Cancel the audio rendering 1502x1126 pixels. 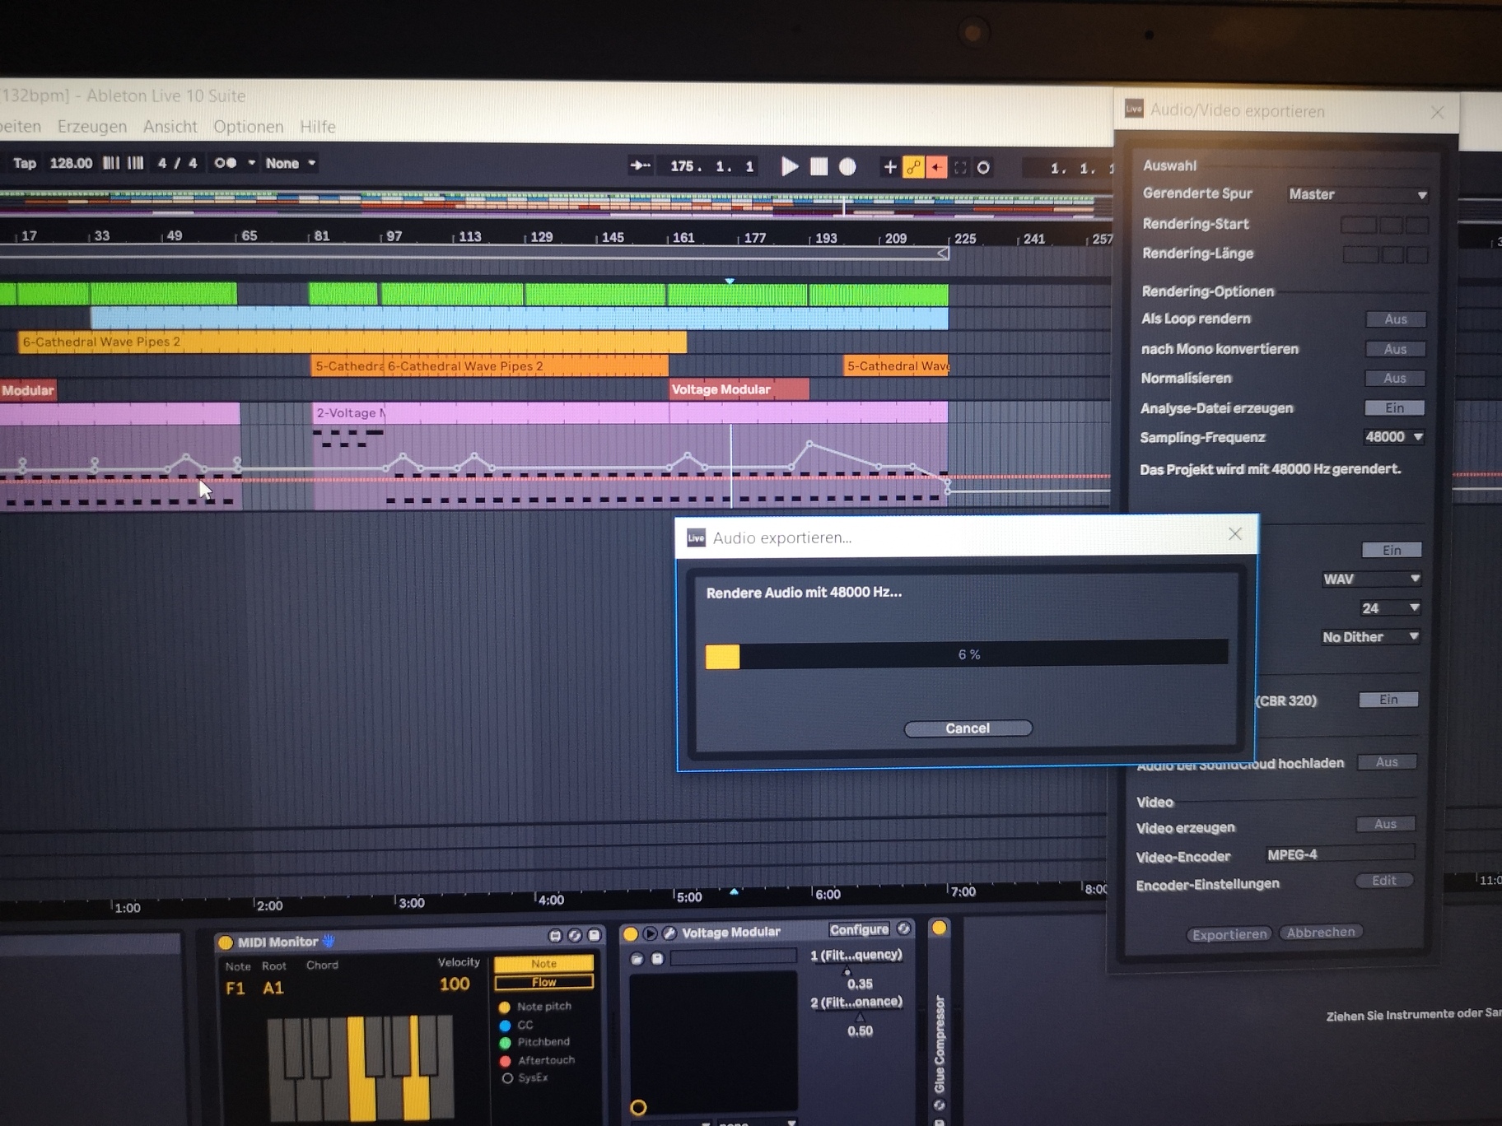[x=968, y=728]
